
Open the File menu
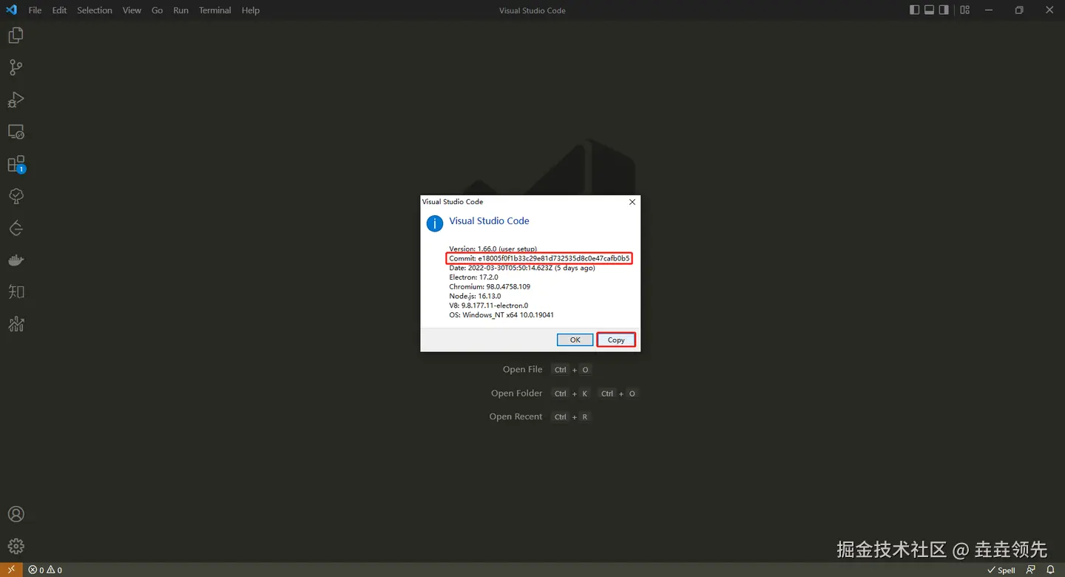coord(35,10)
